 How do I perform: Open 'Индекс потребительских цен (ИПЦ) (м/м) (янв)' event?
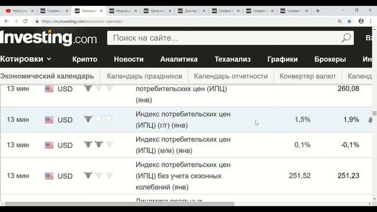point(183,145)
